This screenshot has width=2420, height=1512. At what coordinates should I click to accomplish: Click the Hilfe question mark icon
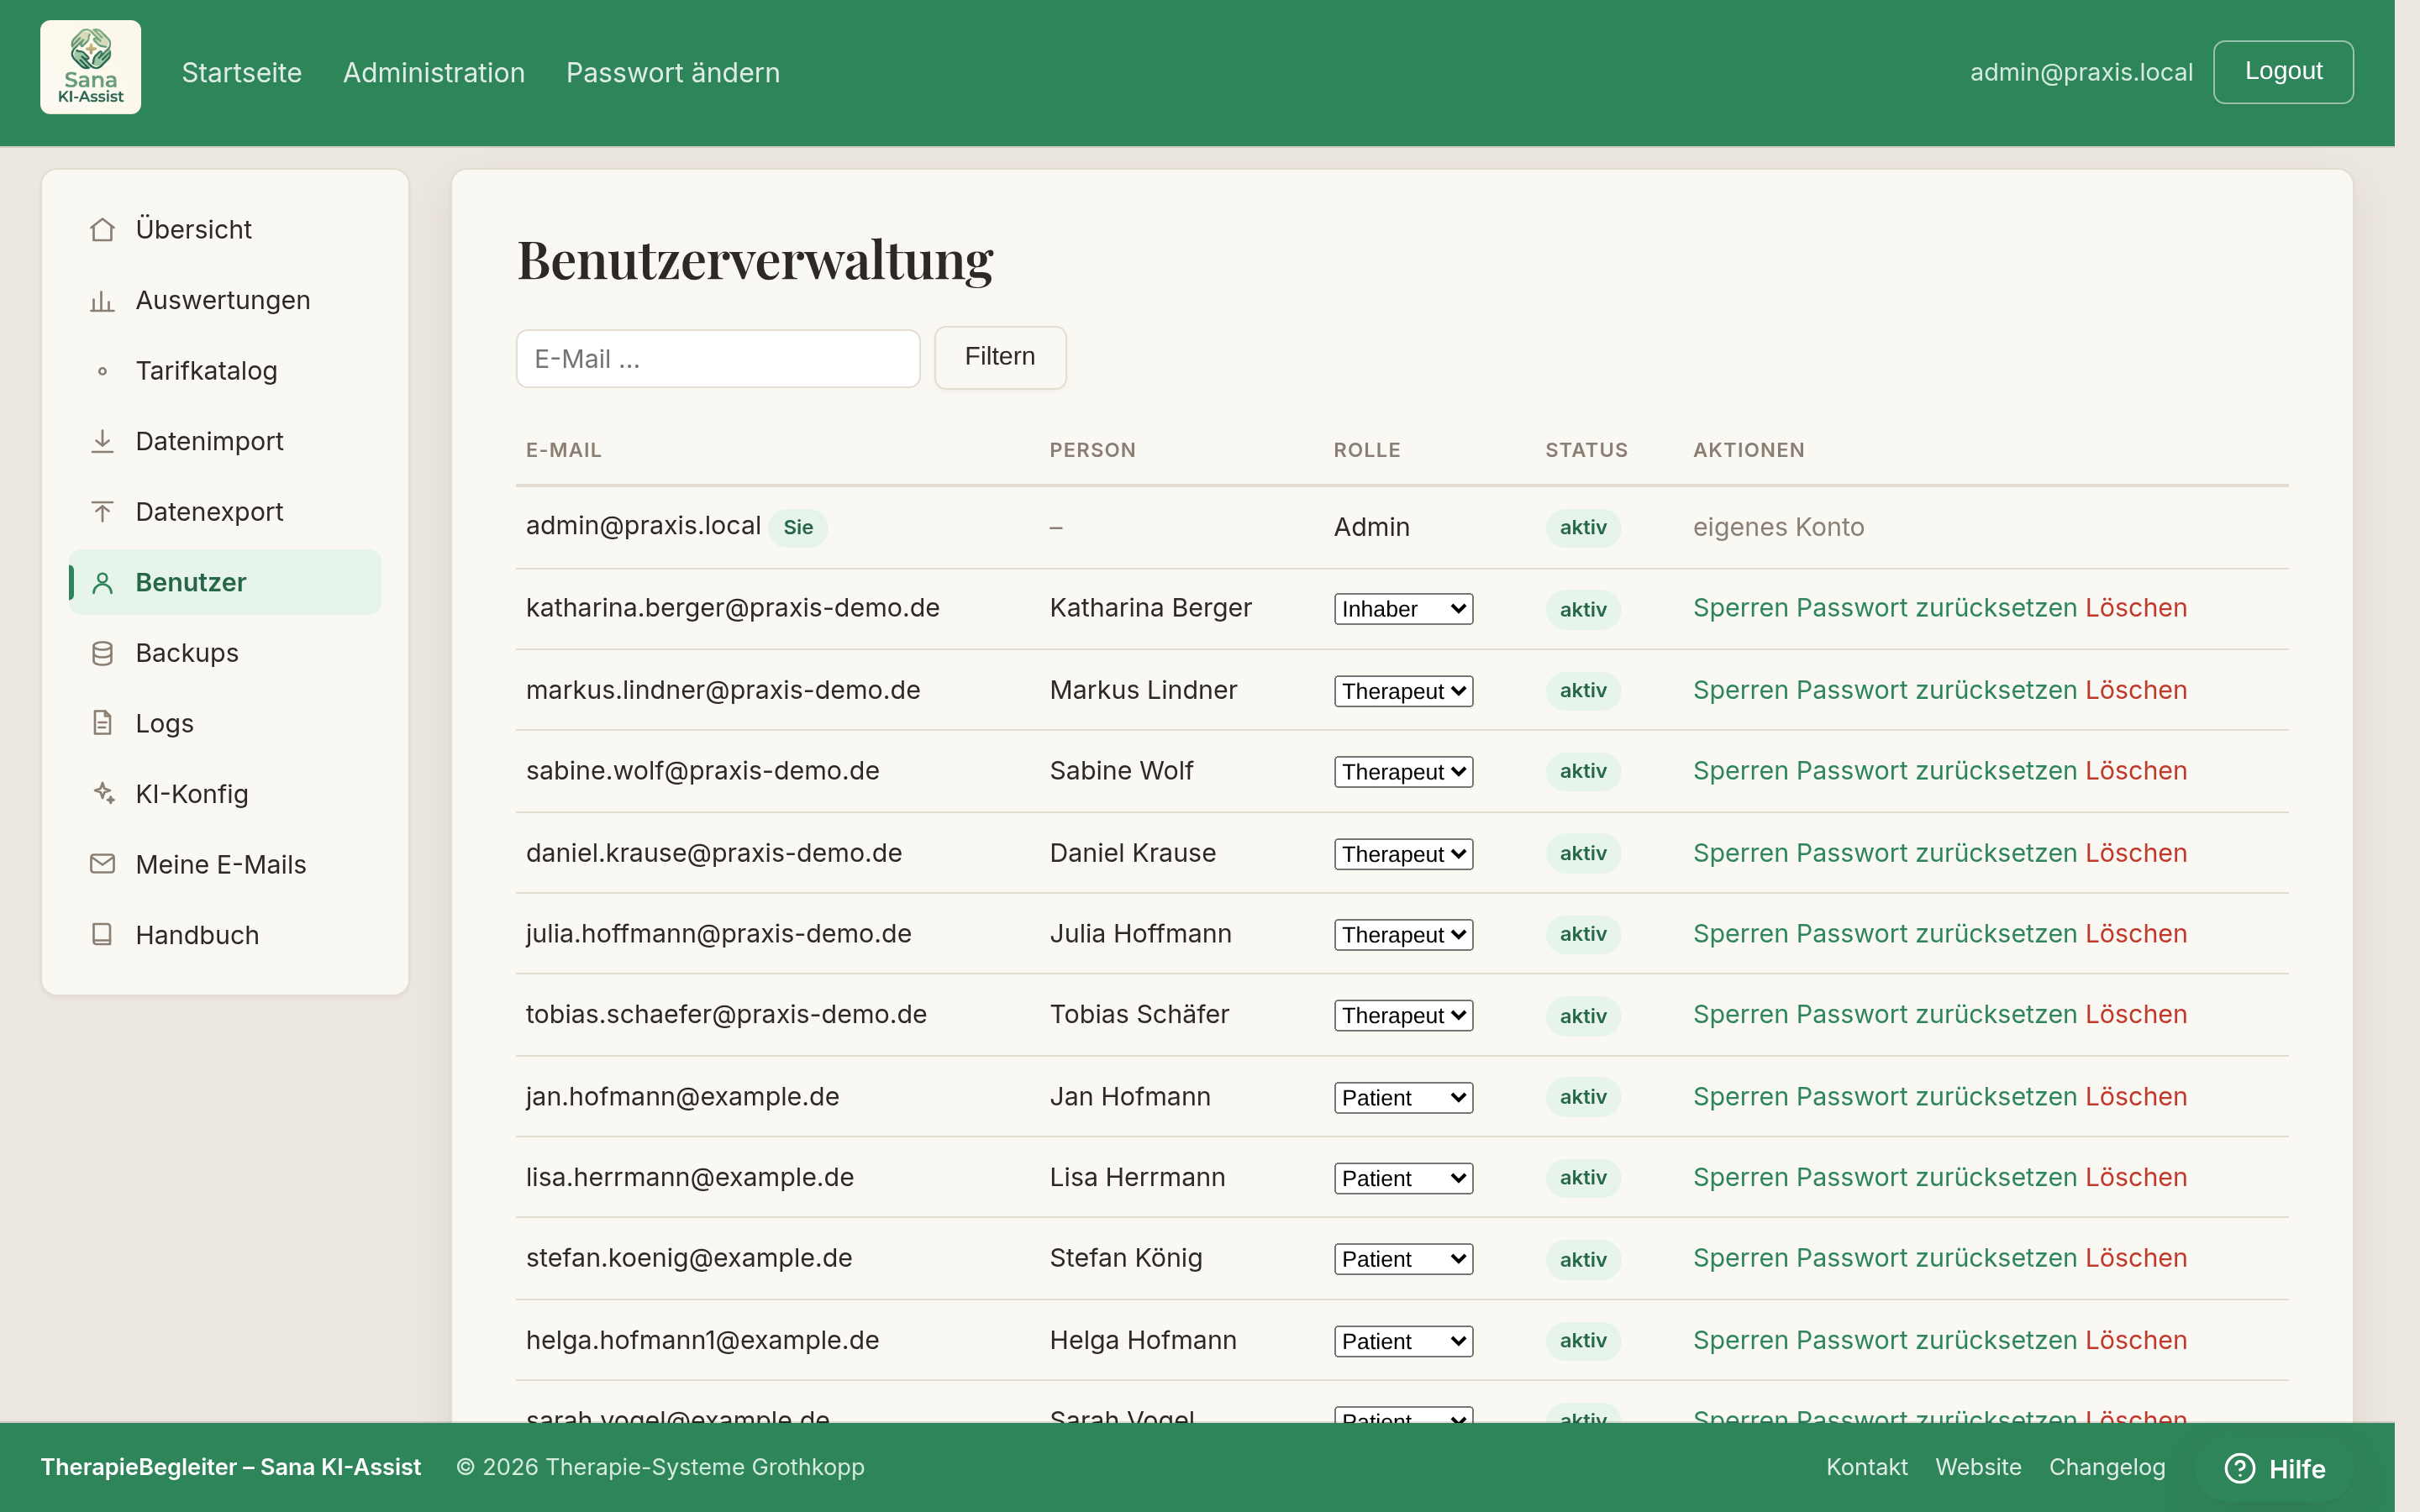coord(2239,1468)
